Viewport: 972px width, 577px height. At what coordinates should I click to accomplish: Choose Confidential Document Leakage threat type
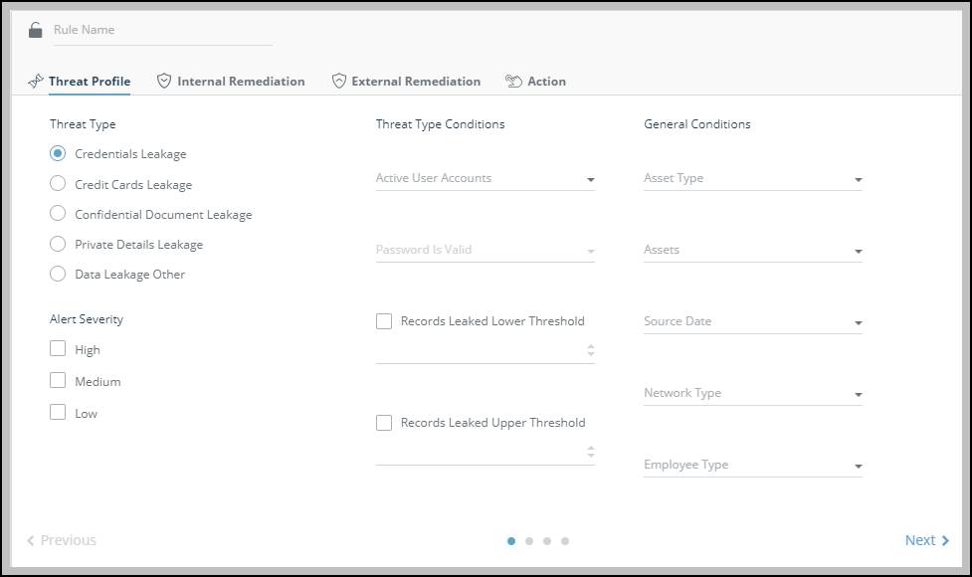click(x=58, y=215)
